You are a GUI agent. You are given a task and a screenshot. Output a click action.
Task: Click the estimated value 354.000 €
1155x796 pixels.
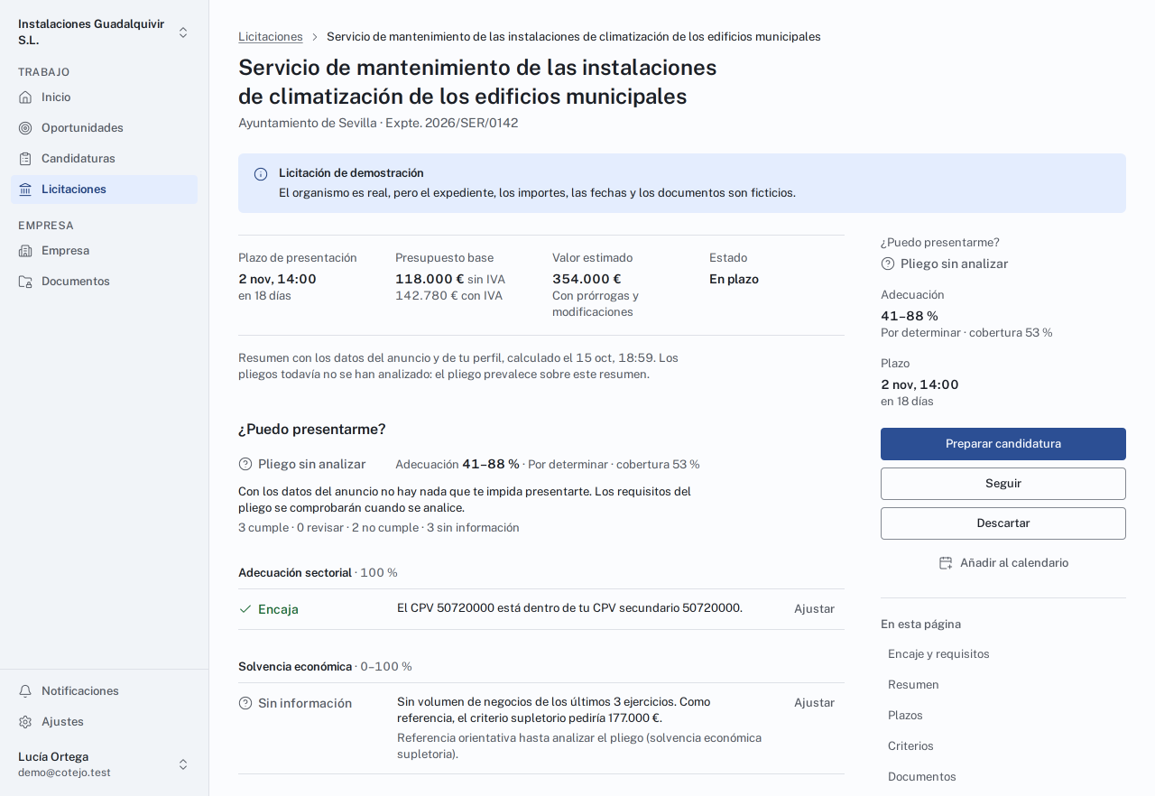click(x=587, y=280)
